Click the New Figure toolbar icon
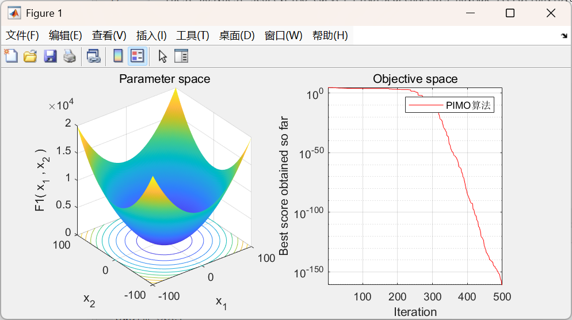The width and height of the screenshot is (572, 320). tap(11, 56)
